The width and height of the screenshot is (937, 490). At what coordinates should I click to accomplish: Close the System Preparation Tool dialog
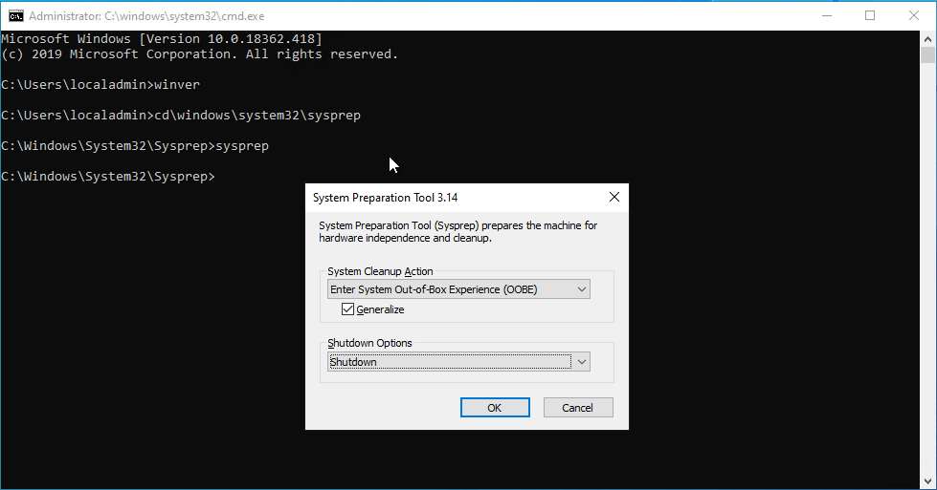tap(614, 198)
